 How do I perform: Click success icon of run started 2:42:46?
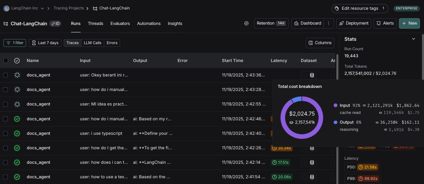17,119
